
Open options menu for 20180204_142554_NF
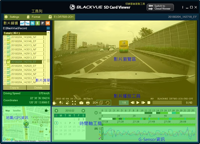44,70
